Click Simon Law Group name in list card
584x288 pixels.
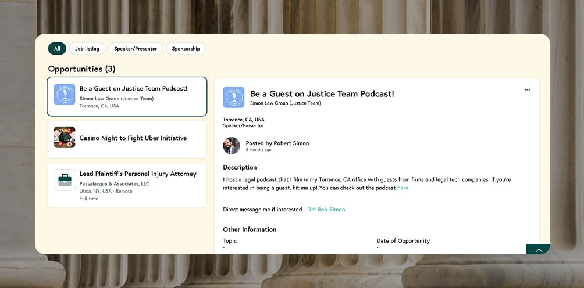click(116, 99)
